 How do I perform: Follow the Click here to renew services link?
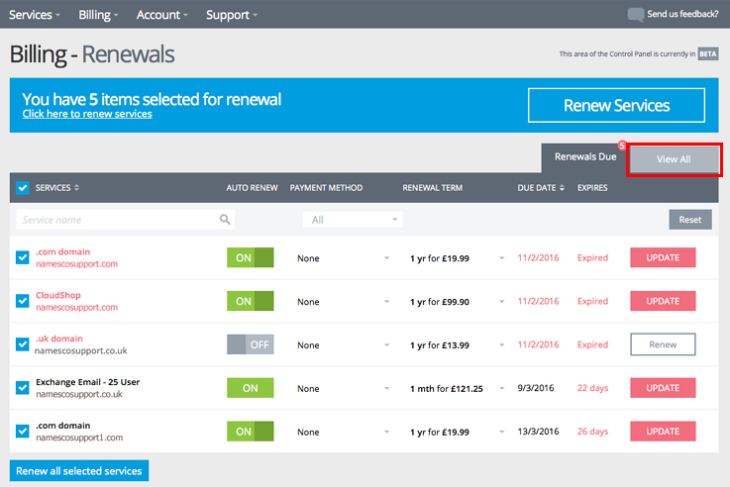click(x=87, y=114)
